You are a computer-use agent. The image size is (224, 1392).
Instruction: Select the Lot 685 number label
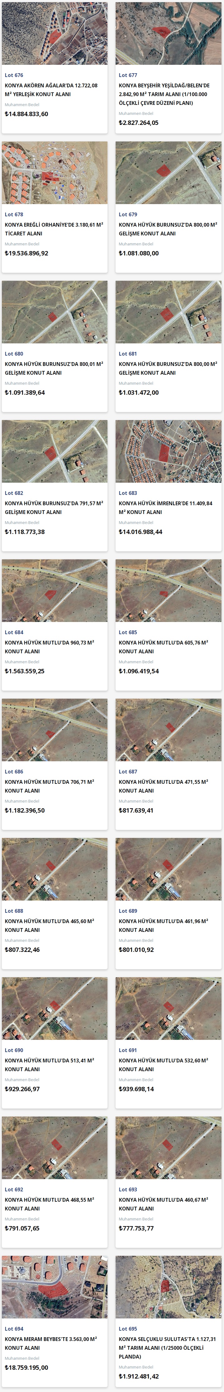128,632
